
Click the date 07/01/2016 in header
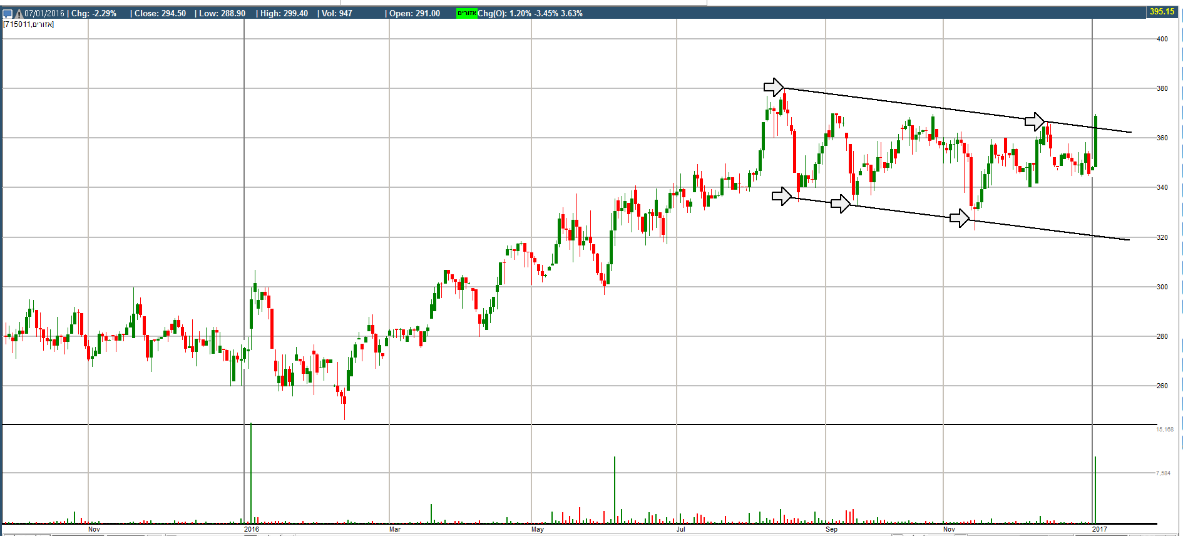click(x=44, y=13)
